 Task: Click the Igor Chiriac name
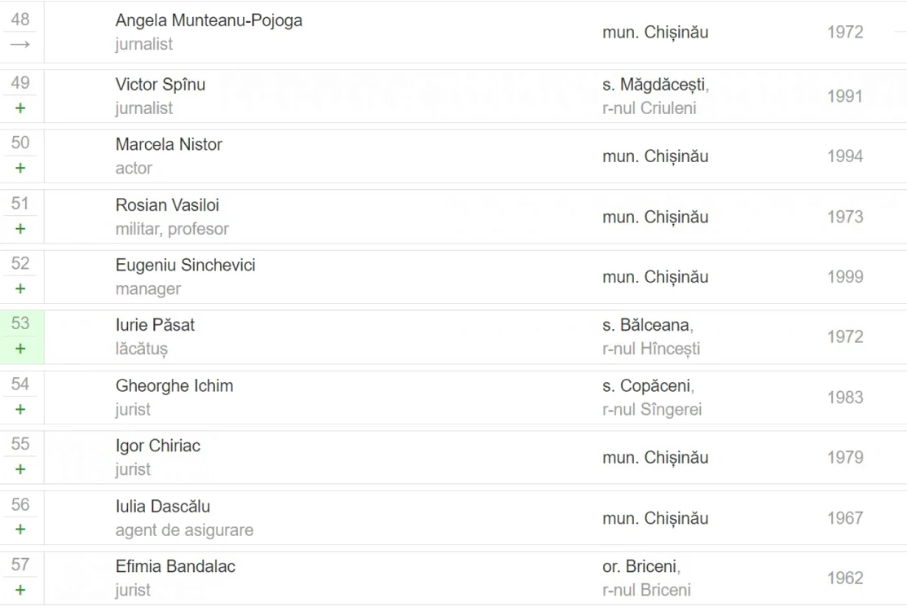pyautogui.click(x=158, y=446)
